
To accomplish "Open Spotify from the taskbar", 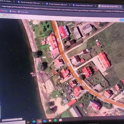I will 55,120.
